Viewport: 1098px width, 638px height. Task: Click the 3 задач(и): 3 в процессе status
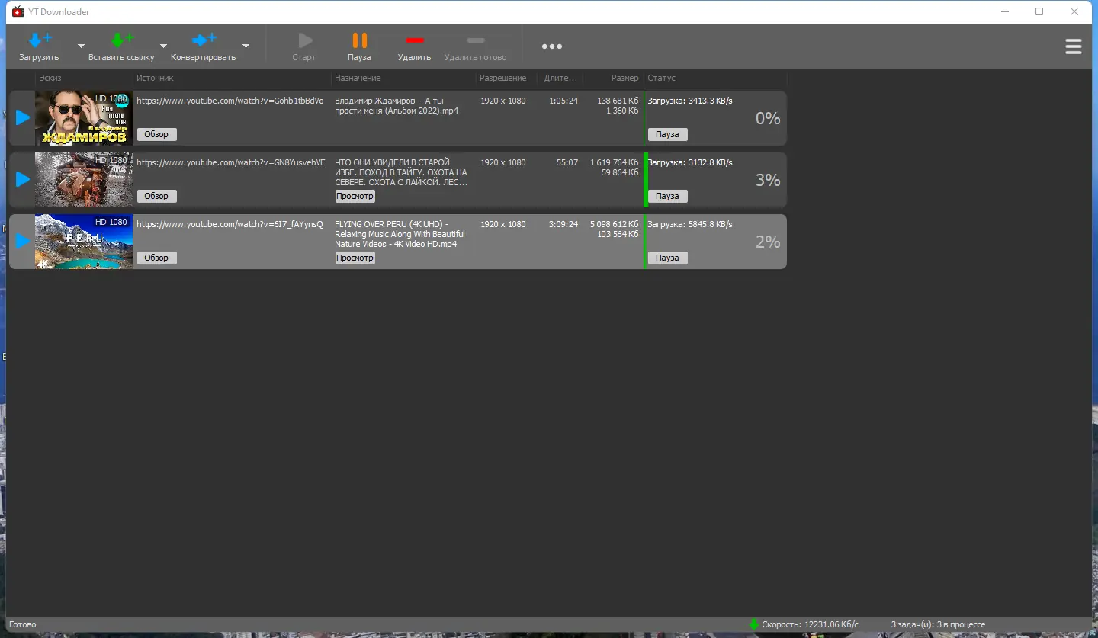[938, 625]
